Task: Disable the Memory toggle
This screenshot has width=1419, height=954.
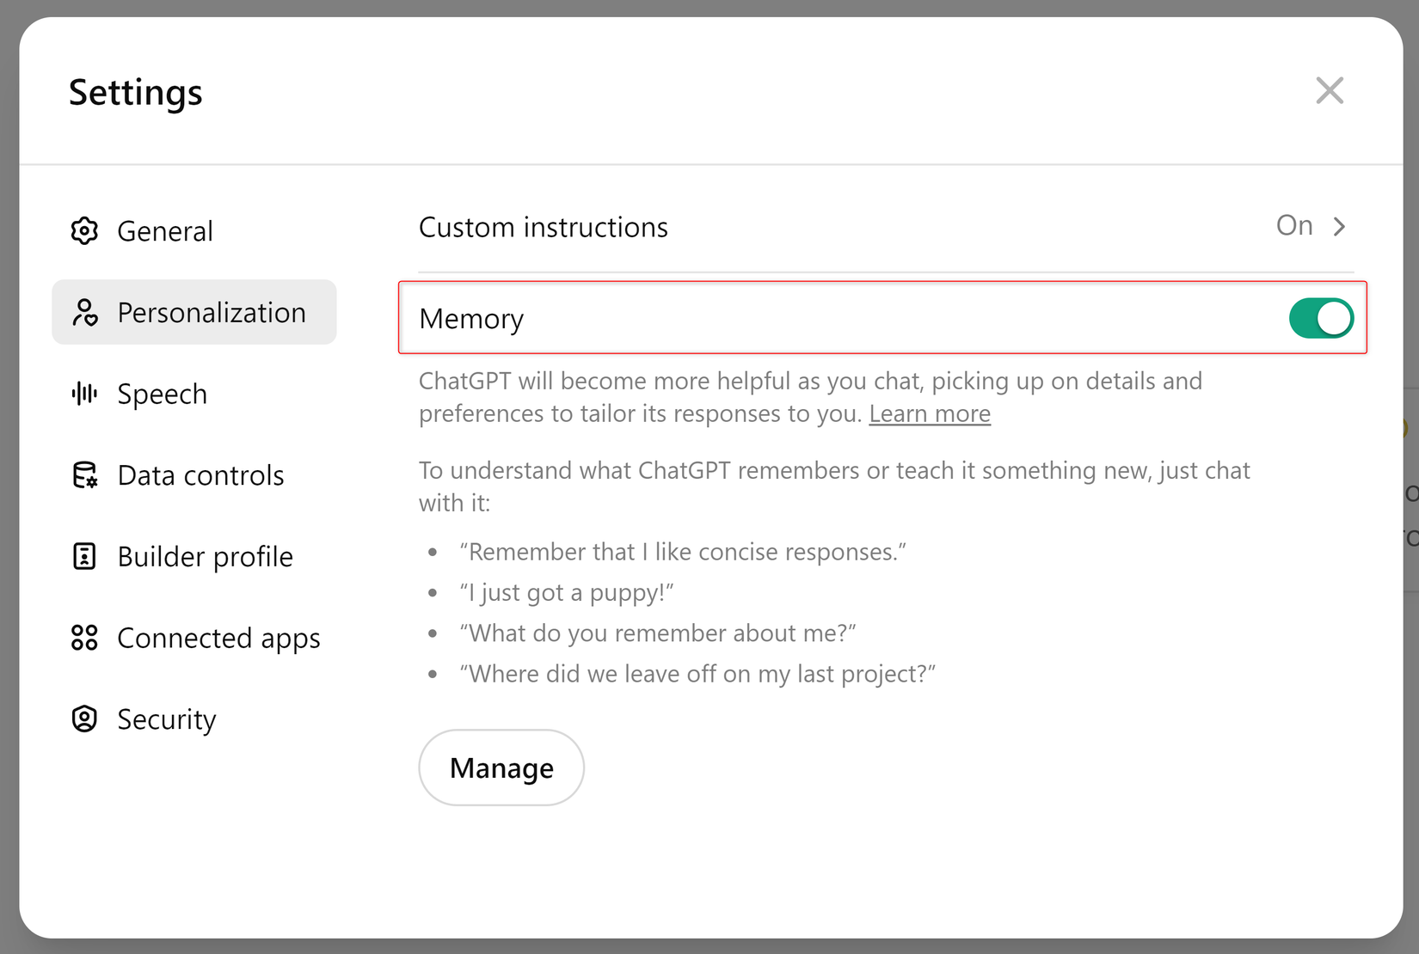Action: click(x=1321, y=318)
